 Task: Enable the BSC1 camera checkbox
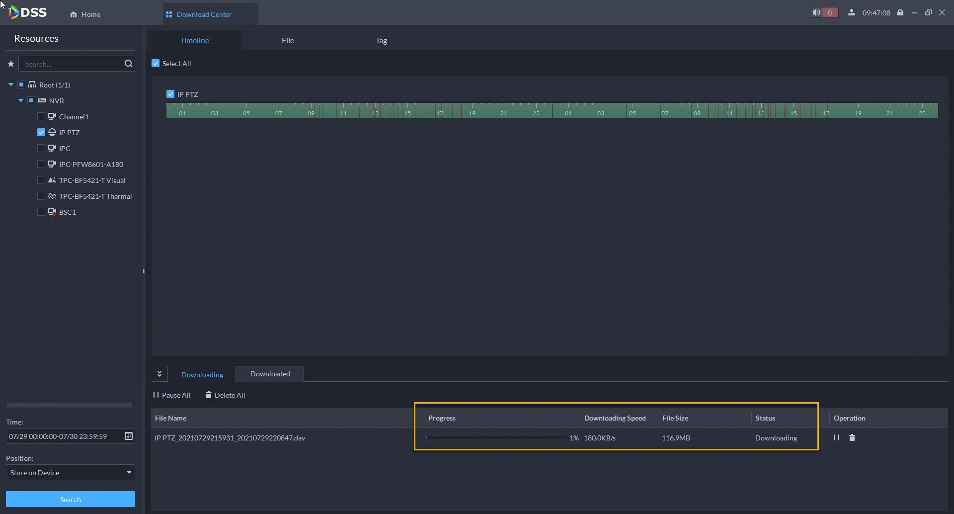pos(41,212)
